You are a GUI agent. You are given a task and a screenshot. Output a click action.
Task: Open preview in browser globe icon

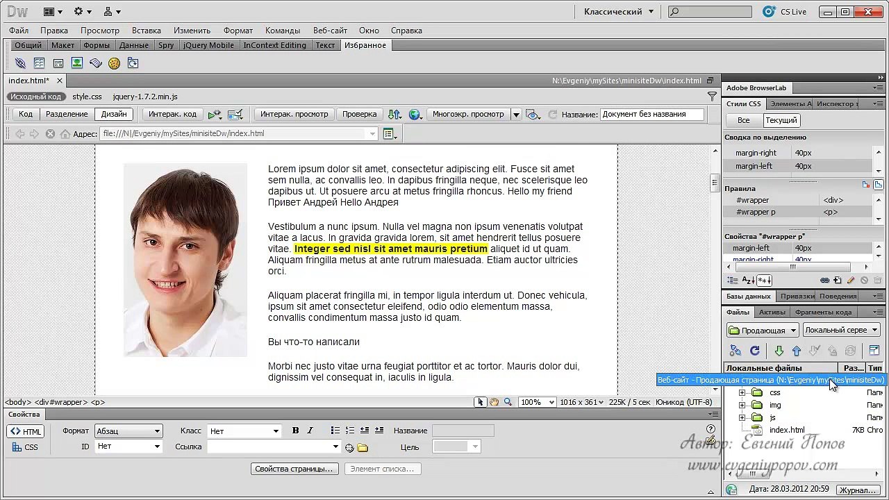(x=415, y=114)
